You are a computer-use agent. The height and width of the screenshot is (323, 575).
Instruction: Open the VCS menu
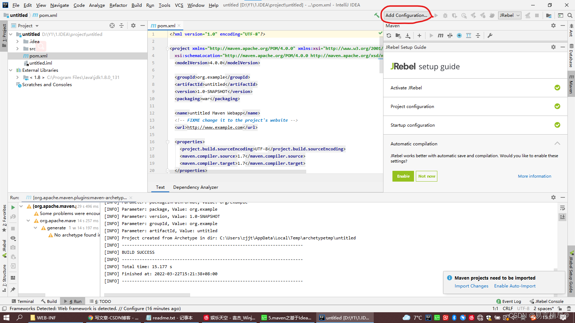(x=179, y=5)
